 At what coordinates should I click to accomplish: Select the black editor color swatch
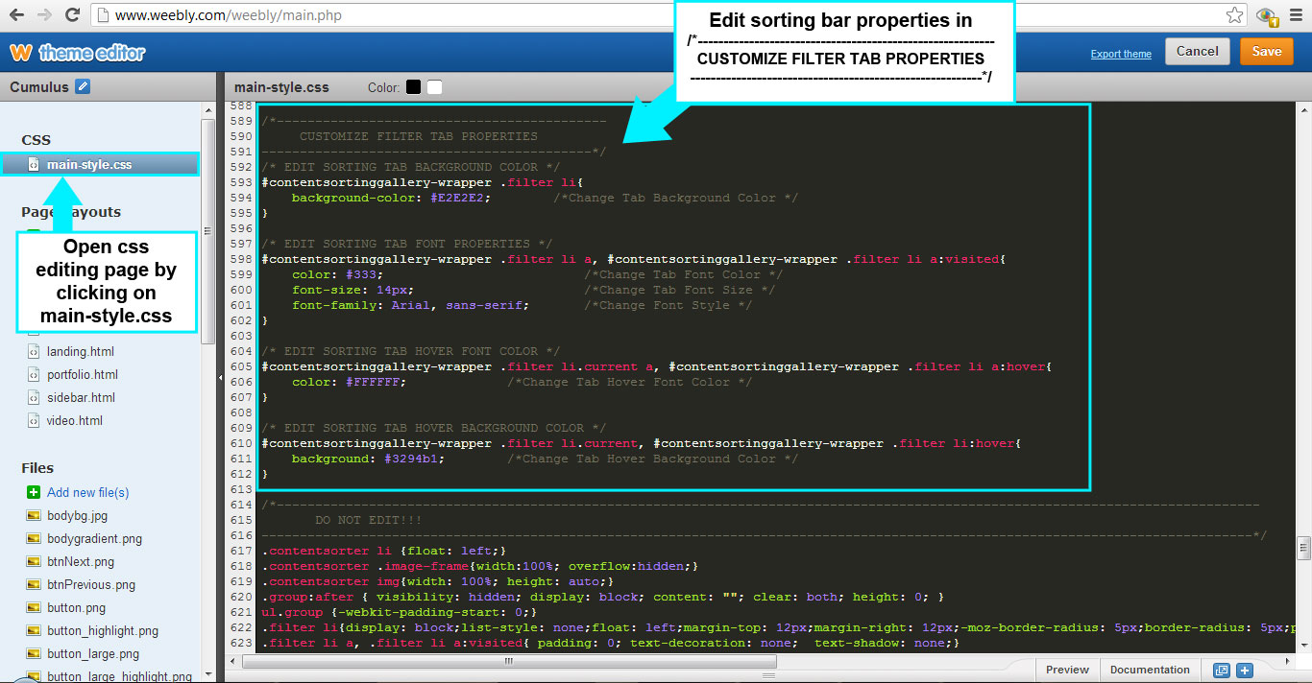point(413,87)
